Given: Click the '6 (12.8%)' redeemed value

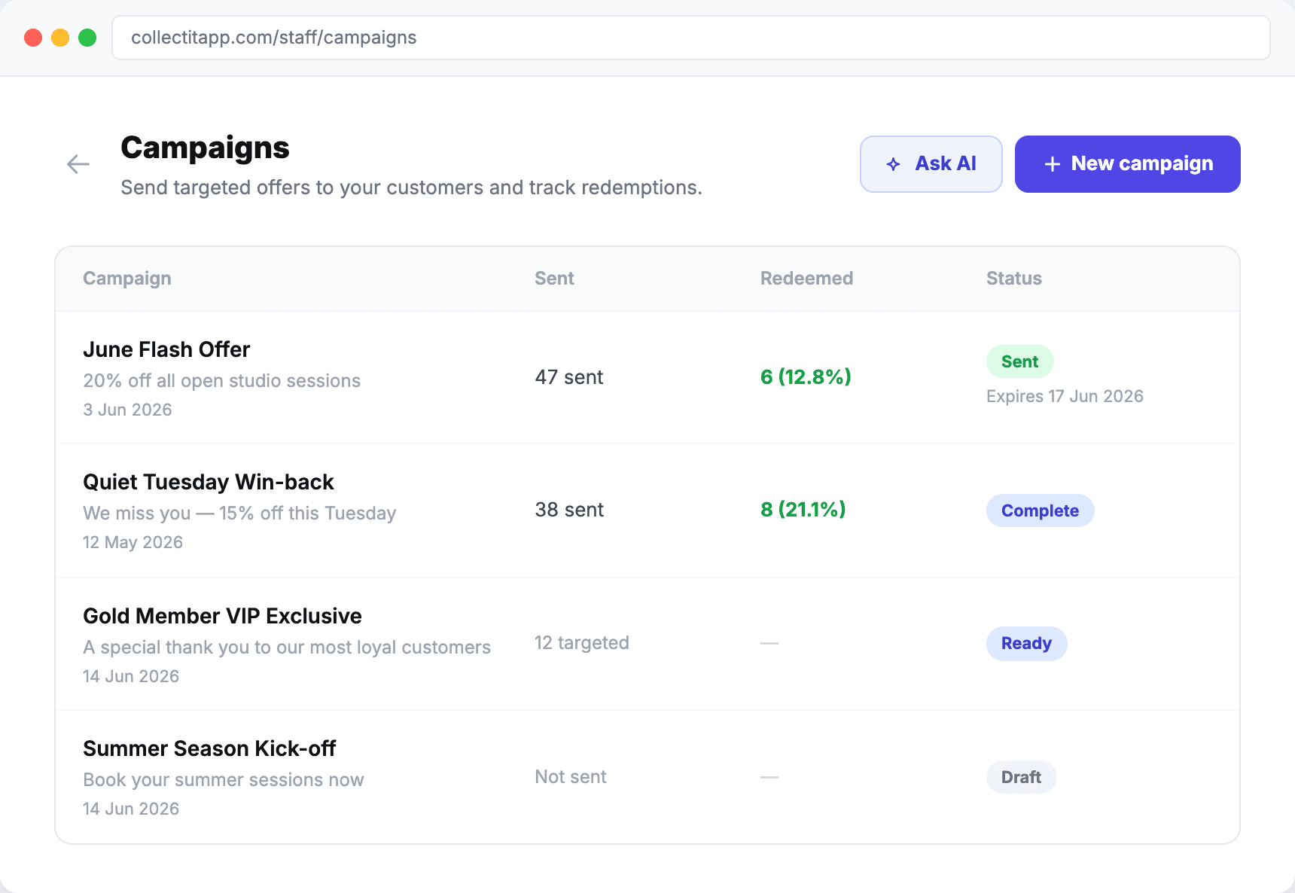Looking at the screenshot, I should point(806,377).
